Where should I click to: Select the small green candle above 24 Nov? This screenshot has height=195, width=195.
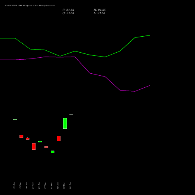click(40, 142)
